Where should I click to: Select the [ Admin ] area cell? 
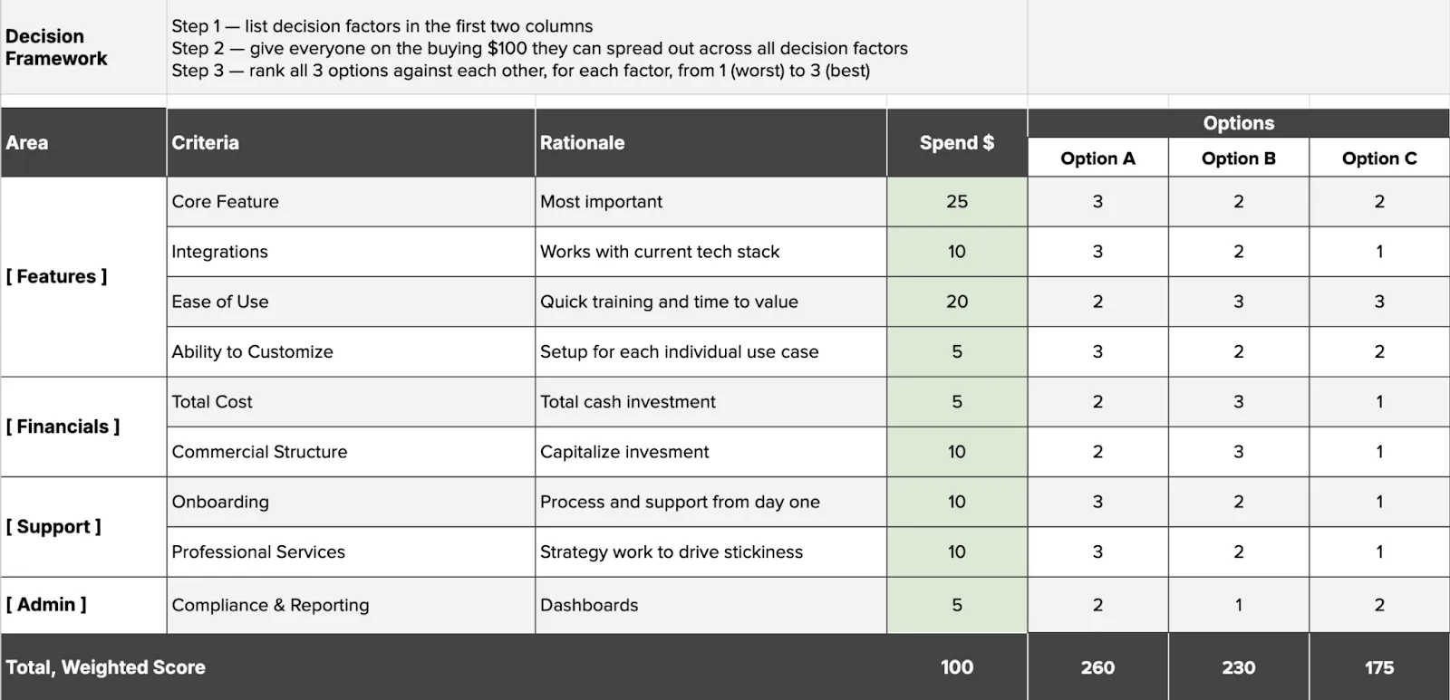pos(83,605)
